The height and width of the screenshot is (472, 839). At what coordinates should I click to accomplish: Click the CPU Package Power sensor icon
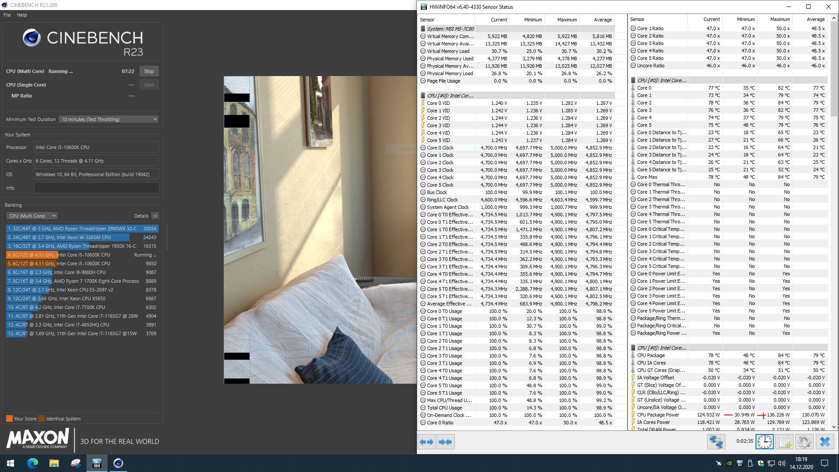[633, 415]
